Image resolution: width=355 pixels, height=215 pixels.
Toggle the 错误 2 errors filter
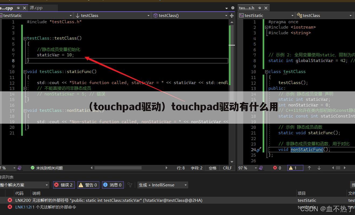tap(64, 185)
